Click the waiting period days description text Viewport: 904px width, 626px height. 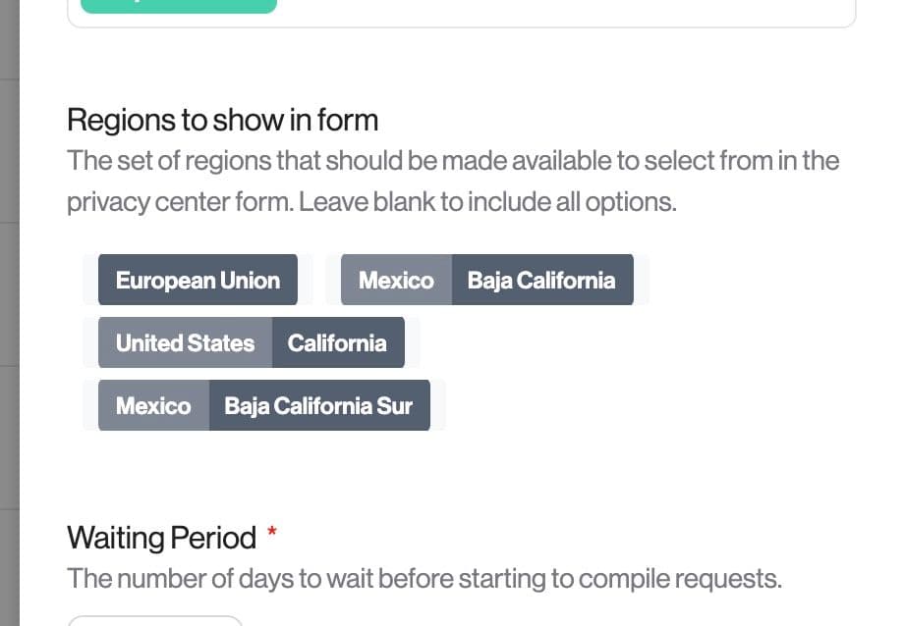424,579
